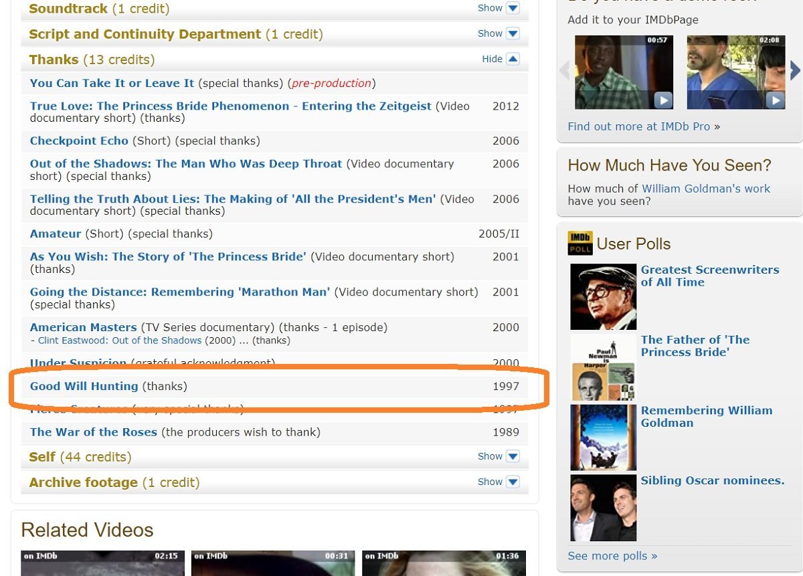Click the Archive footage heading
This screenshot has width=803, height=576.
[83, 482]
